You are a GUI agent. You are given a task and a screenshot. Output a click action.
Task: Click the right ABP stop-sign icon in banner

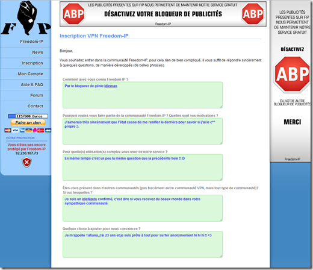pos(253,14)
